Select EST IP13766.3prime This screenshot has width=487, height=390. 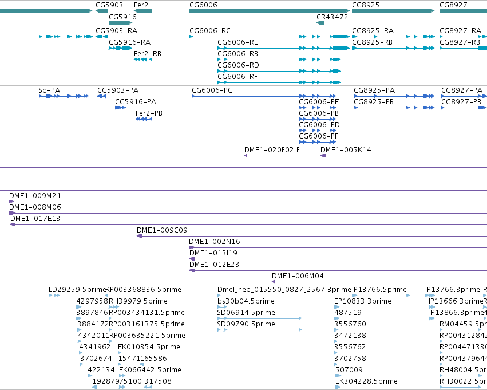click(x=453, y=290)
